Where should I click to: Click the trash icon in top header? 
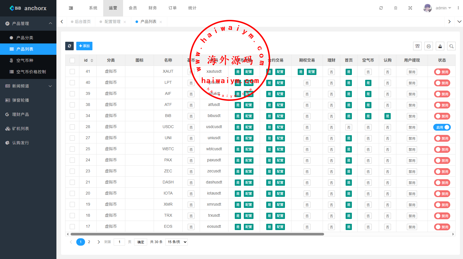[396, 8]
